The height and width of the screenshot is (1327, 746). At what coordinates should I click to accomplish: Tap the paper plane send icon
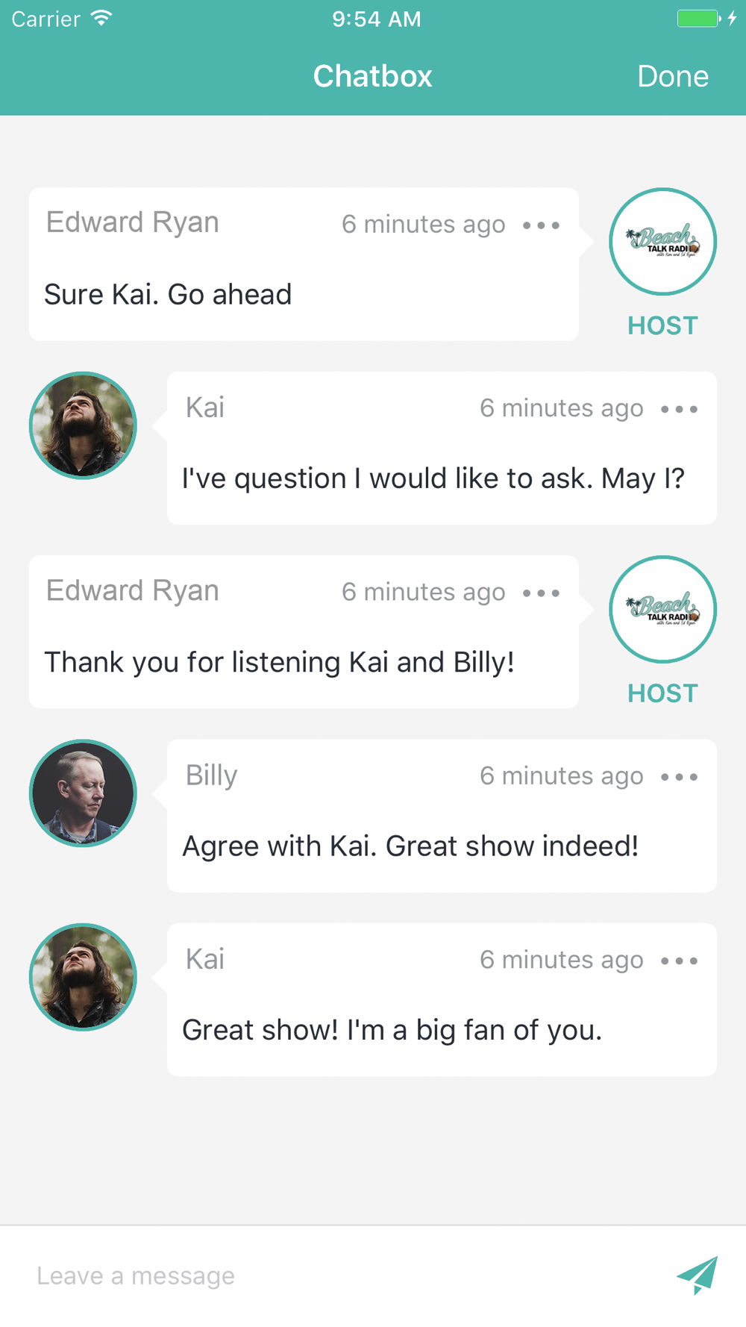[x=697, y=1275]
